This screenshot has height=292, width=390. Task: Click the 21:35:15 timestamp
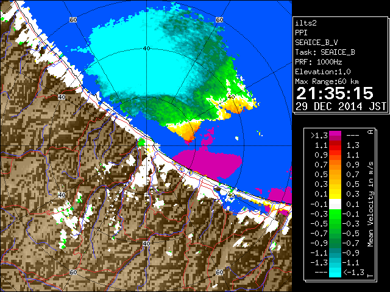[x=335, y=93]
